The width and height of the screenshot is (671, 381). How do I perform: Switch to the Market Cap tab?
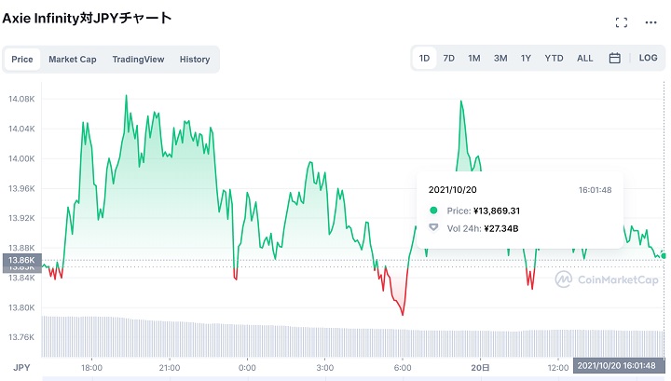click(x=73, y=60)
